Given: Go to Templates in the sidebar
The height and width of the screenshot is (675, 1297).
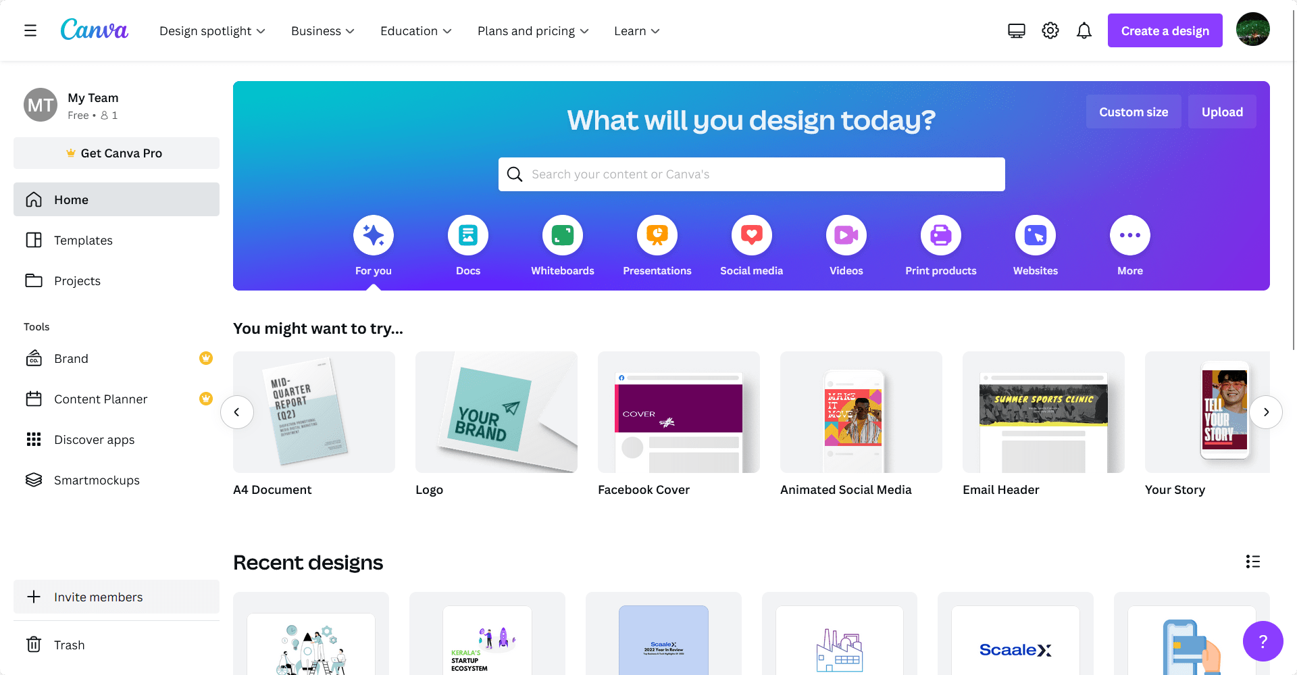Looking at the screenshot, I should click(116, 240).
